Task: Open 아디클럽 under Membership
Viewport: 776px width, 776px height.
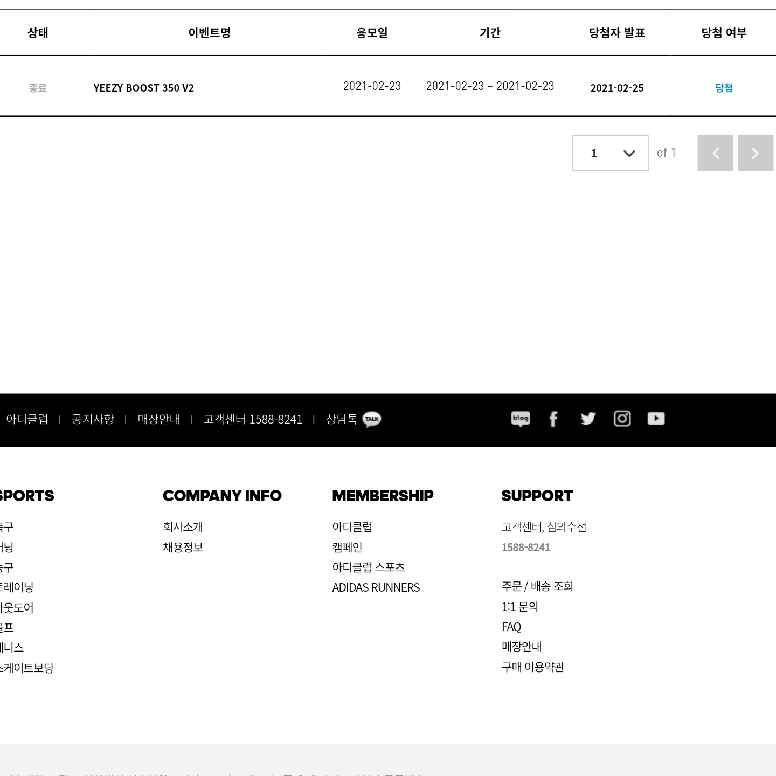Action: click(352, 527)
